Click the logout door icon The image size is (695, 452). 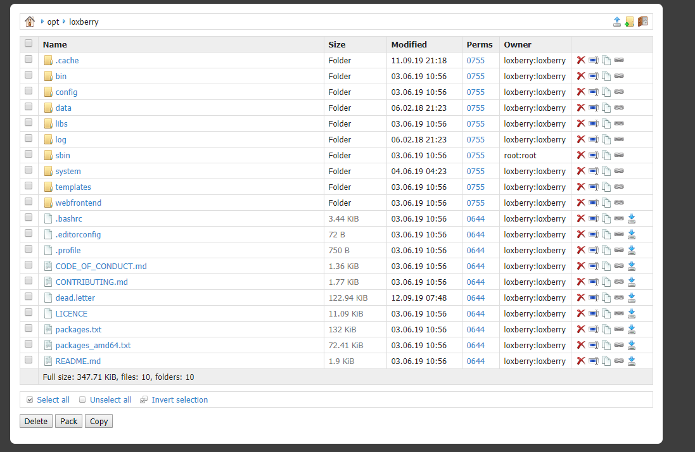click(x=642, y=22)
